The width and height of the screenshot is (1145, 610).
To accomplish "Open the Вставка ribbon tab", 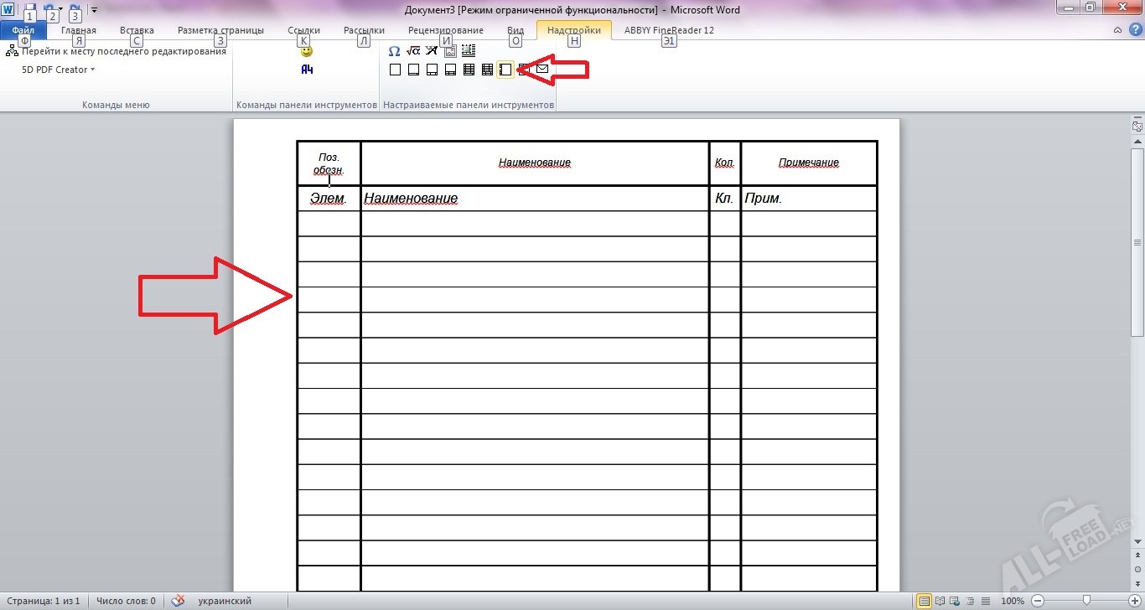I will pos(137,30).
